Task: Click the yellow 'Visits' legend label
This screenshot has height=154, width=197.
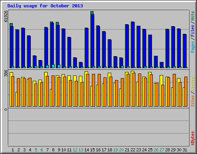Action: 192,84
